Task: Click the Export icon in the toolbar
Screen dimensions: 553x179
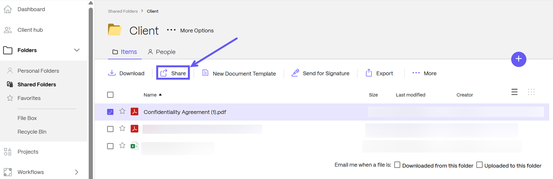Action: pos(369,73)
